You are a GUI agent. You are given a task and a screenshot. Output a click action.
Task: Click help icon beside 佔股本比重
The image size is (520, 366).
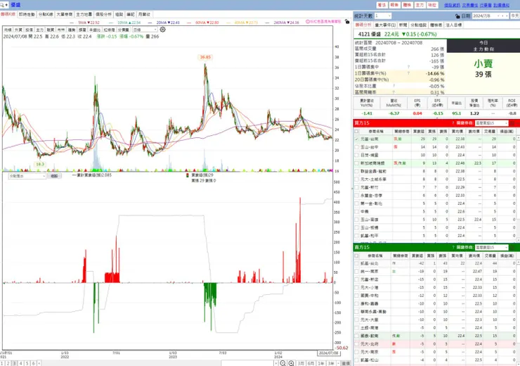pyautogui.click(x=394, y=86)
